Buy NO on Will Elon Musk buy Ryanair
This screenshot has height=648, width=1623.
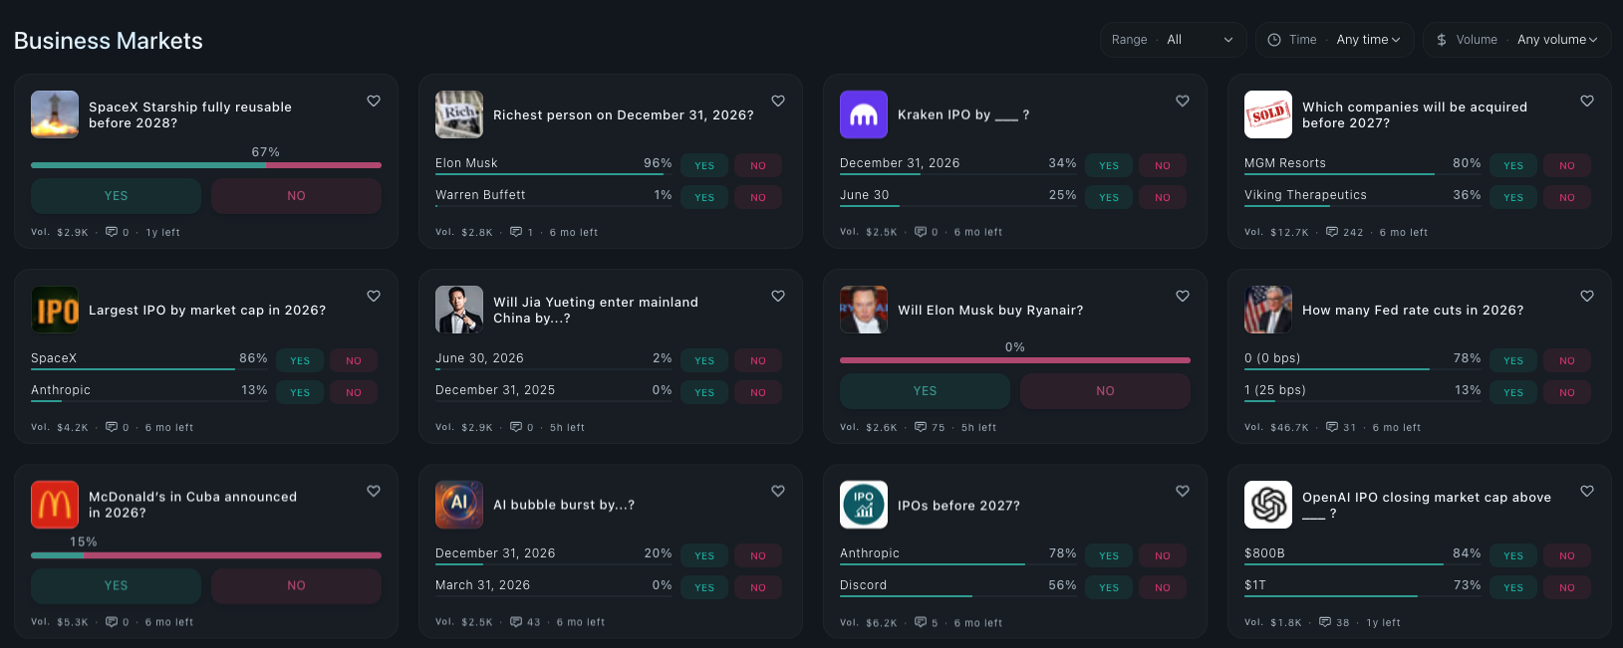pos(1105,391)
